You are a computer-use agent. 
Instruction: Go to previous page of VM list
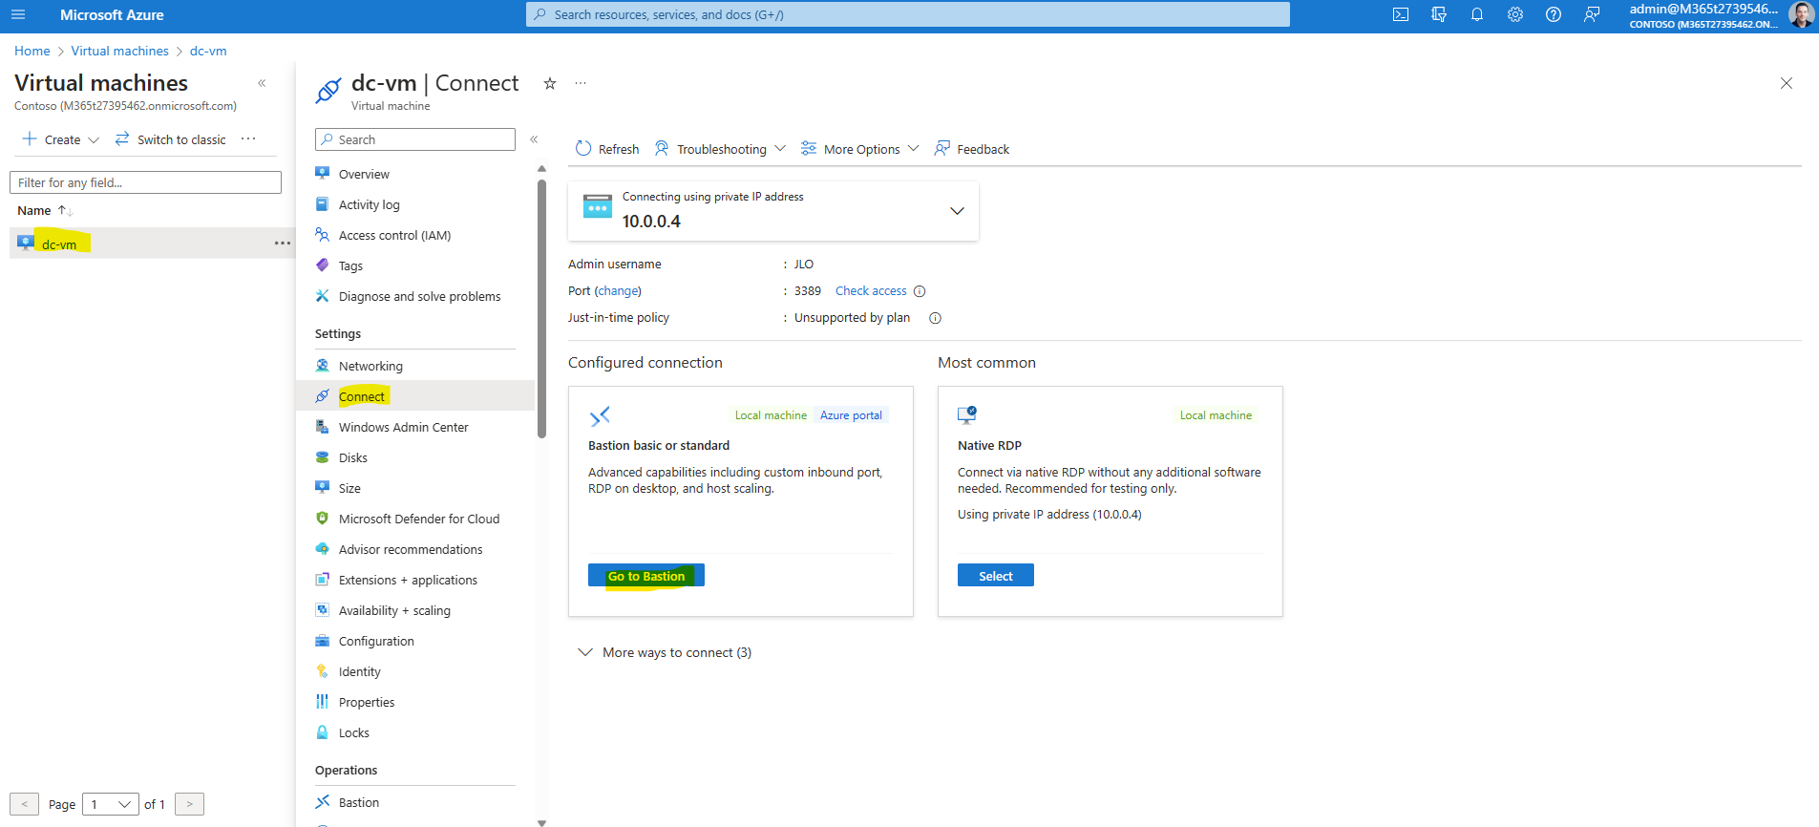click(x=24, y=804)
